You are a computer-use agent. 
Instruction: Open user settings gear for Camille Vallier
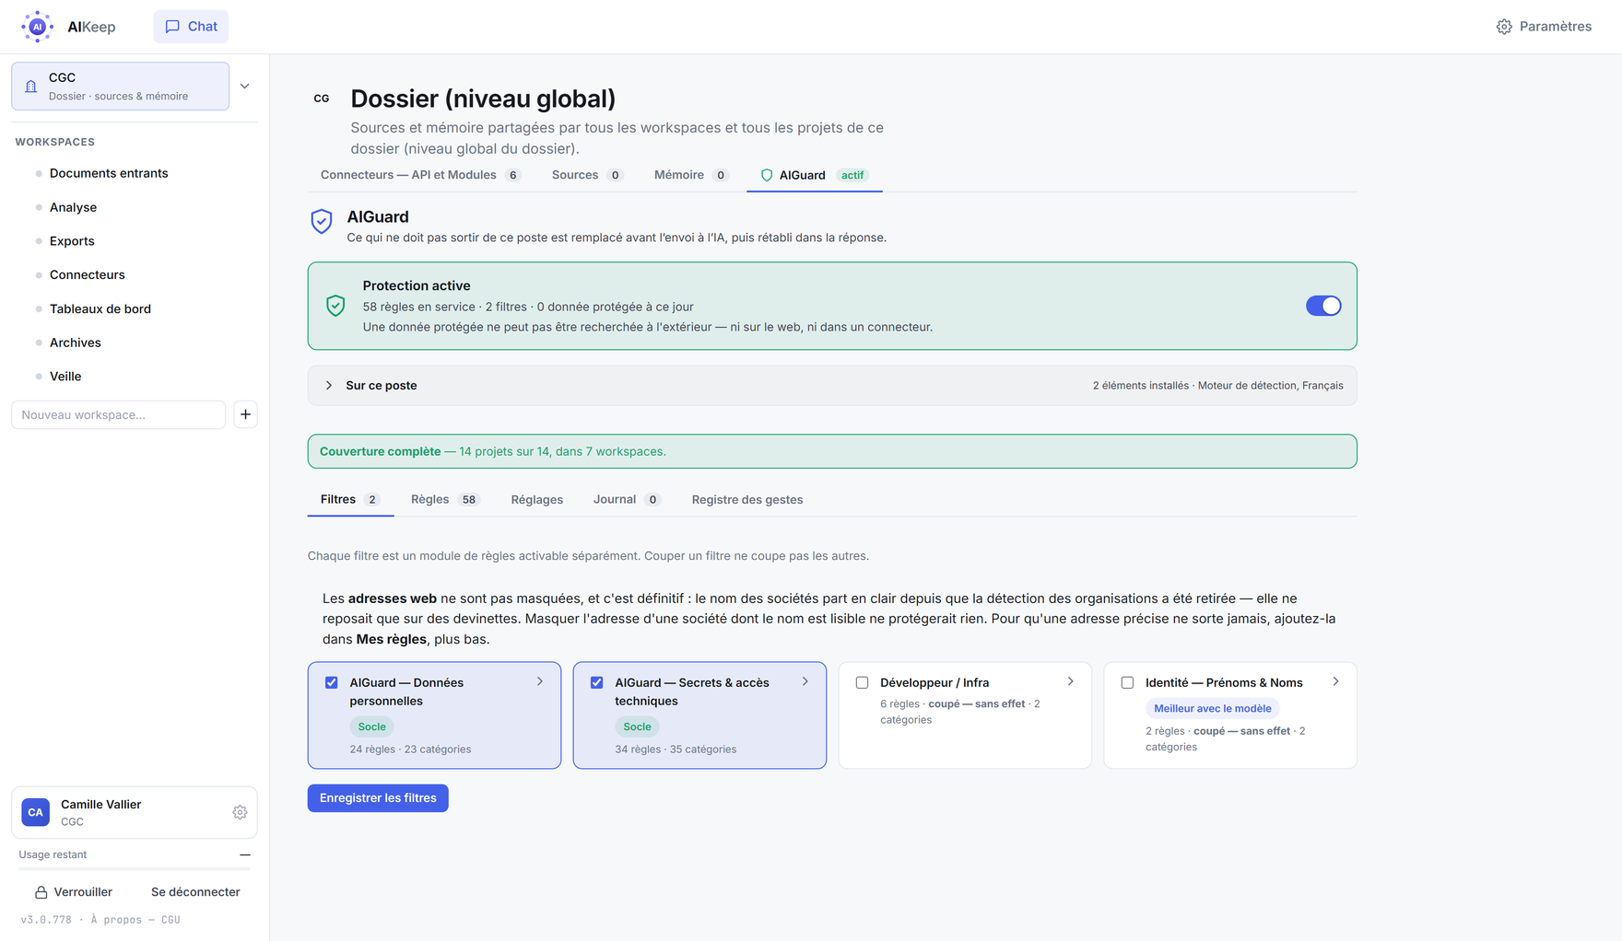coord(240,812)
